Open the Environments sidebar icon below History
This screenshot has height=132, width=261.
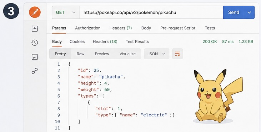pos(35,57)
